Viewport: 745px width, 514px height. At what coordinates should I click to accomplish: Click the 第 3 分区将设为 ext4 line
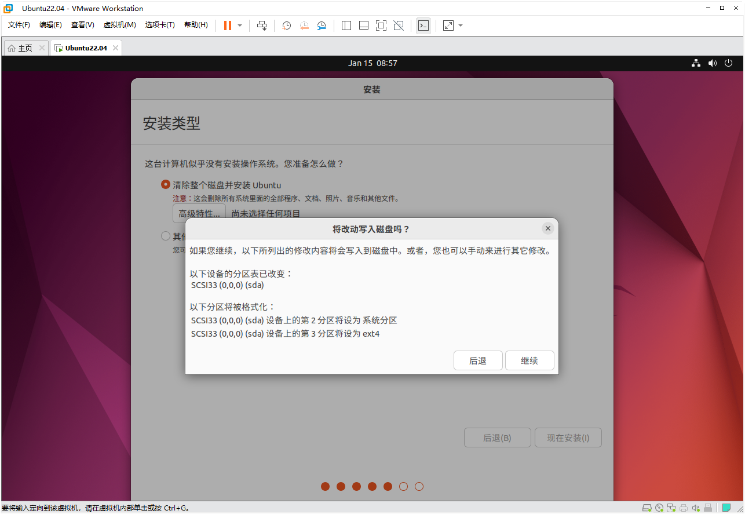[x=285, y=334]
